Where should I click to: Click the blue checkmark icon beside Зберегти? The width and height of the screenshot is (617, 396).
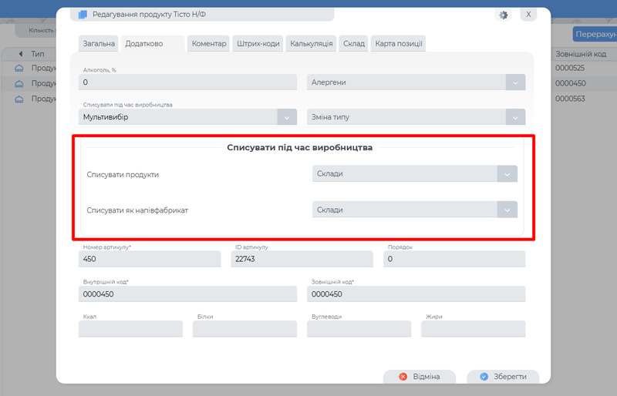pyautogui.click(x=484, y=377)
